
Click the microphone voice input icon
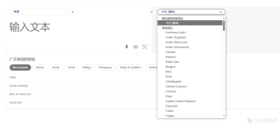point(127,47)
